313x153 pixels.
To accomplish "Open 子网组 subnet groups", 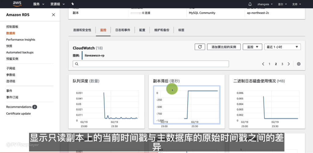I will click(11, 68).
